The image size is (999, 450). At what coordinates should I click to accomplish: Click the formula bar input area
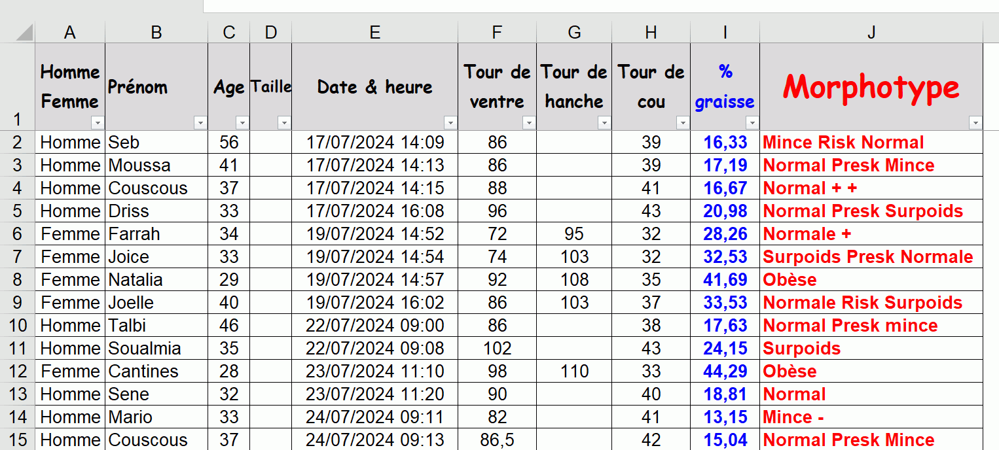[x=601, y=6]
